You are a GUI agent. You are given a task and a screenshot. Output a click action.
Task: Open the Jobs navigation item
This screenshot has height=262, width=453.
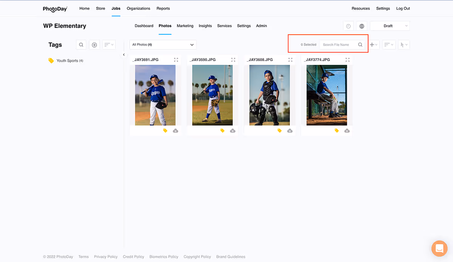pyautogui.click(x=116, y=8)
